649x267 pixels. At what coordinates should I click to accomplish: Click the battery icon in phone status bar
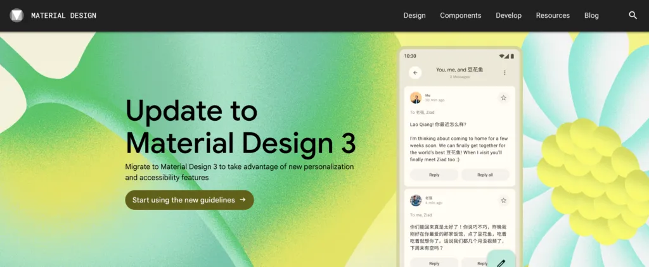512,56
